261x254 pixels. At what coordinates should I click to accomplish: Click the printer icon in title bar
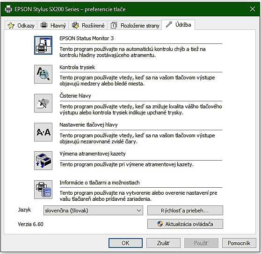point(8,9)
